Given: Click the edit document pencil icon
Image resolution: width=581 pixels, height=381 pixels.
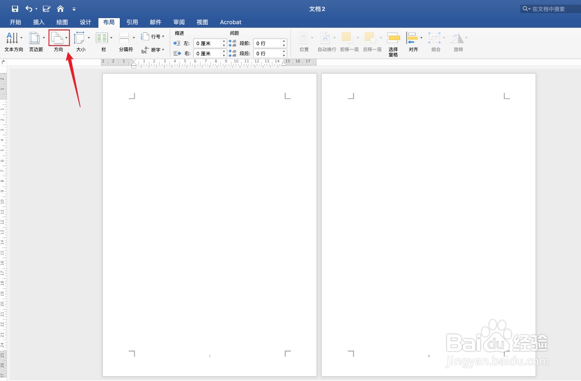Looking at the screenshot, I should tap(46, 9).
